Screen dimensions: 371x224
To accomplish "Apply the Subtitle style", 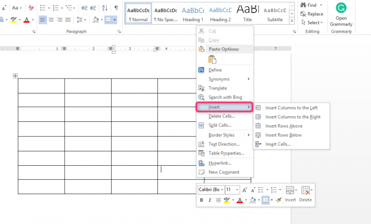I will pos(275,14).
